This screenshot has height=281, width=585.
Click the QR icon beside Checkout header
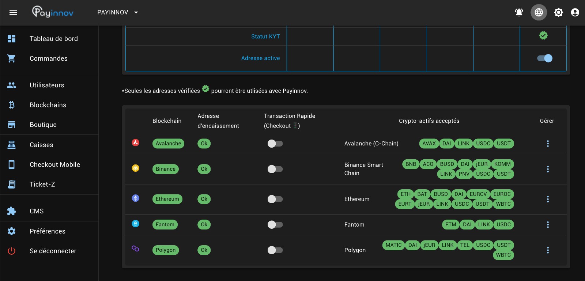(x=295, y=126)
